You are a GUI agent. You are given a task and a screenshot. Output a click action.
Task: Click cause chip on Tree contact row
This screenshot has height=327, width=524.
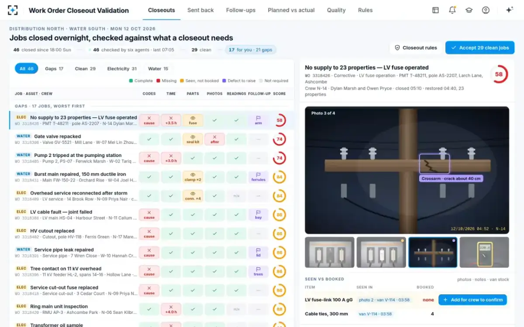point(149,271)
